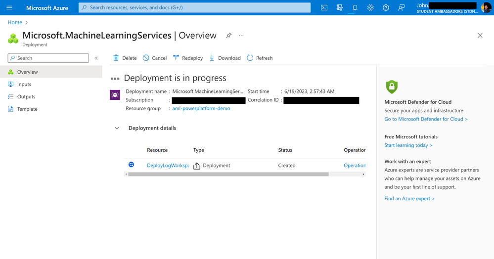Click the in-progress sync status icon for DeployLogWorkspace
The width and height of the screenshot is (494, 259).
click(132, 165)
